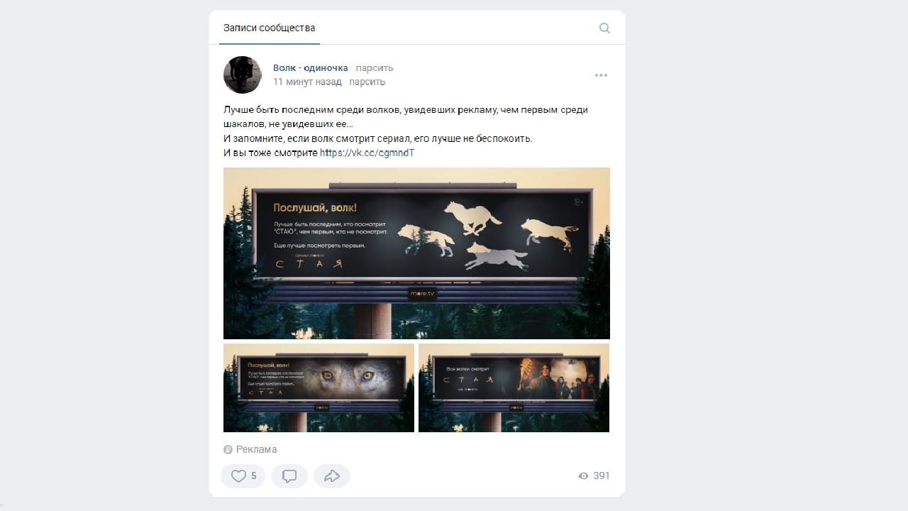The height and width of the screenshot is (511, 908).
Task: Click the search magnifier icon
Action: pyautogui.click(x=604, y=28)
